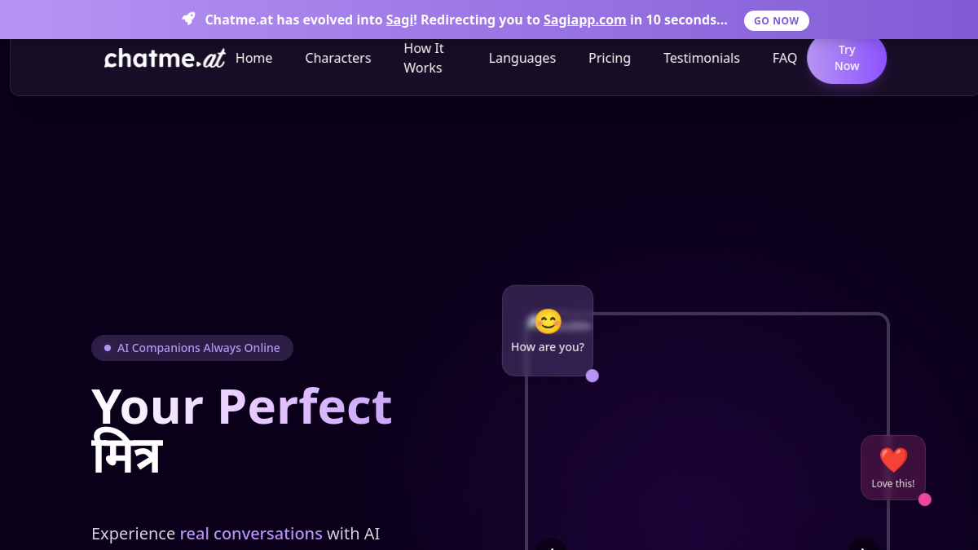Go to the Characters section
This screenshot has height=550, width=978.
(x=338, y=58)
